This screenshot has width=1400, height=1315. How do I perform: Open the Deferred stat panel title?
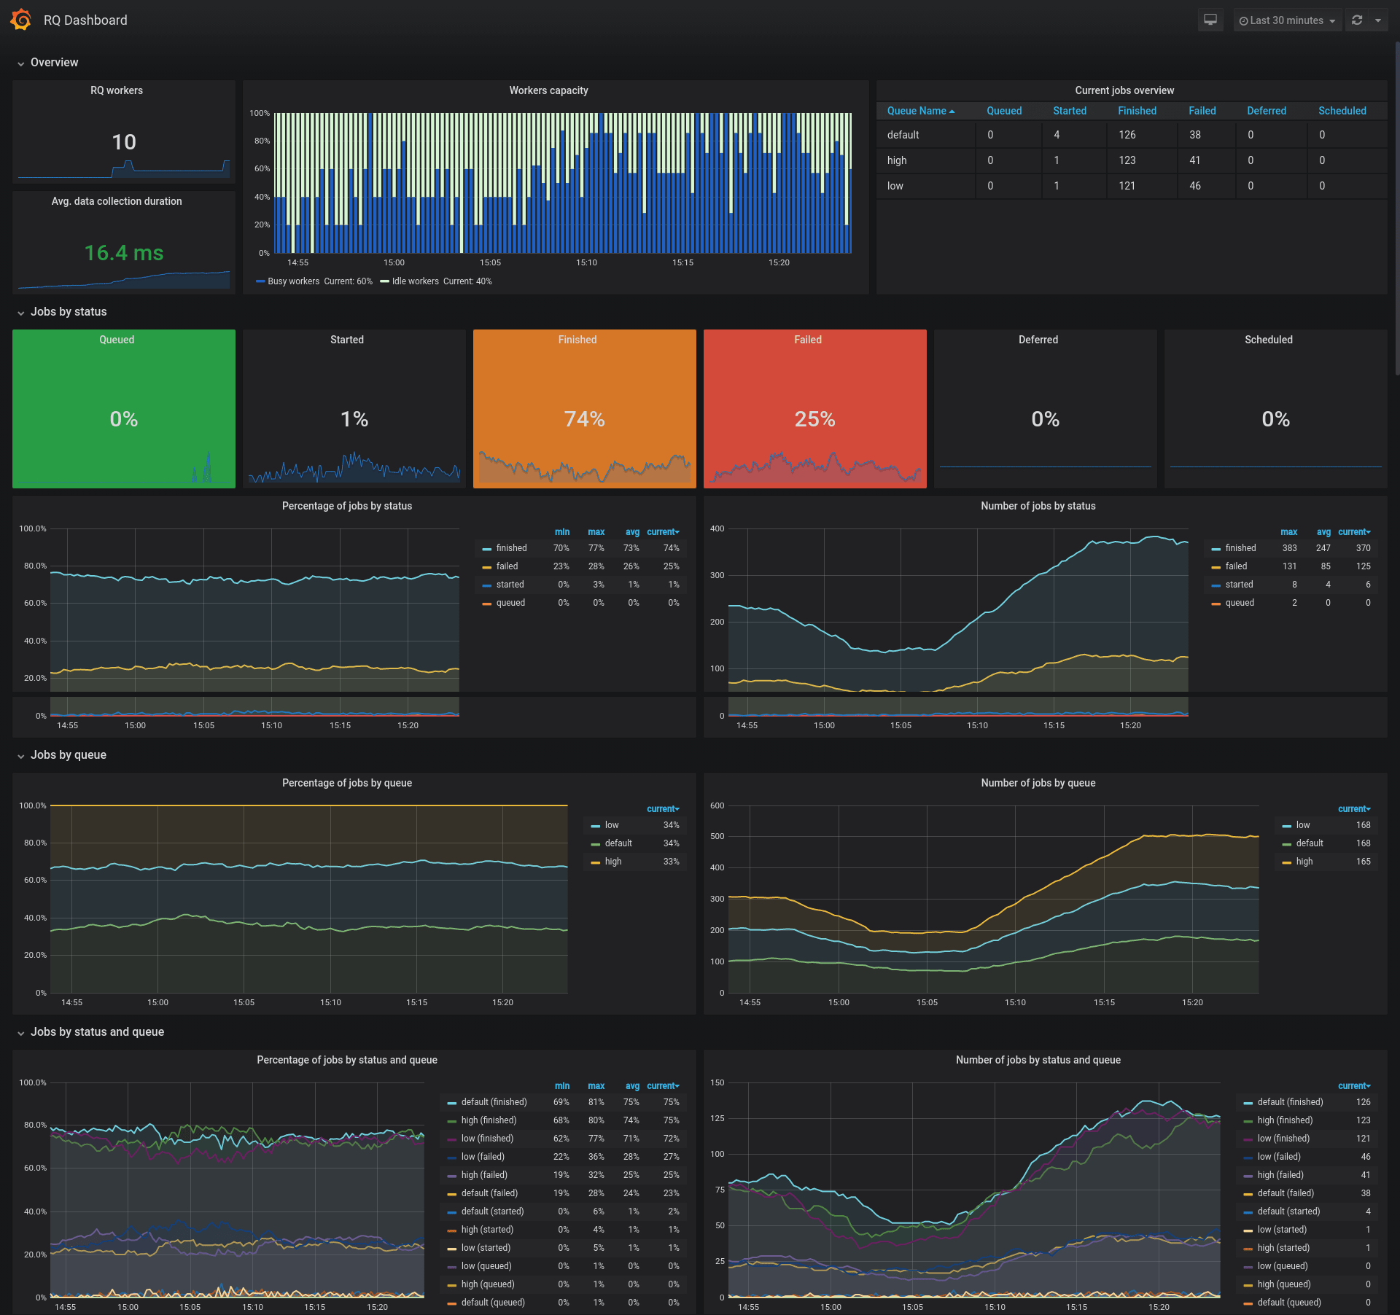[x=1038, y=340]
